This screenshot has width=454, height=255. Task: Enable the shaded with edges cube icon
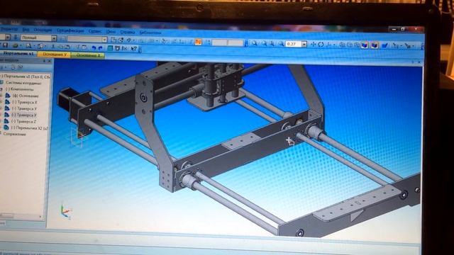click(375, 45)
